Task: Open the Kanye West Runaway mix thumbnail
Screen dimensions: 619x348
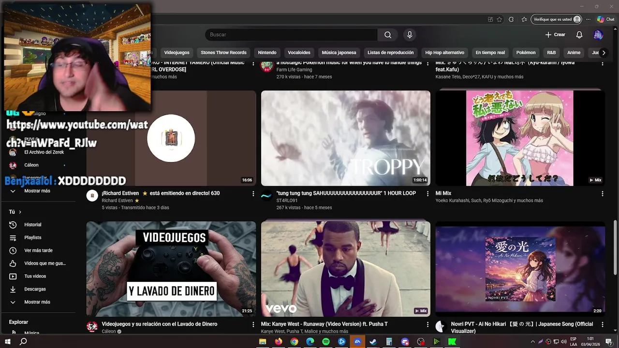Action: tap(346, 269)
